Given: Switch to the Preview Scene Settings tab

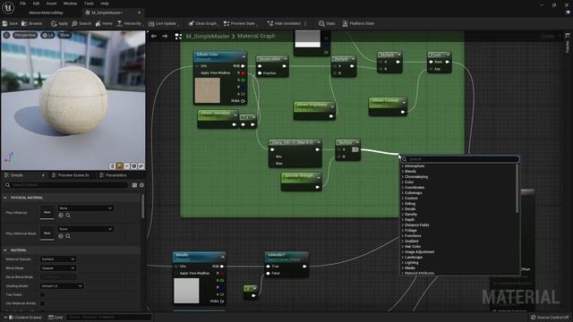Looking at the screenshot, I should click(70, 175).
